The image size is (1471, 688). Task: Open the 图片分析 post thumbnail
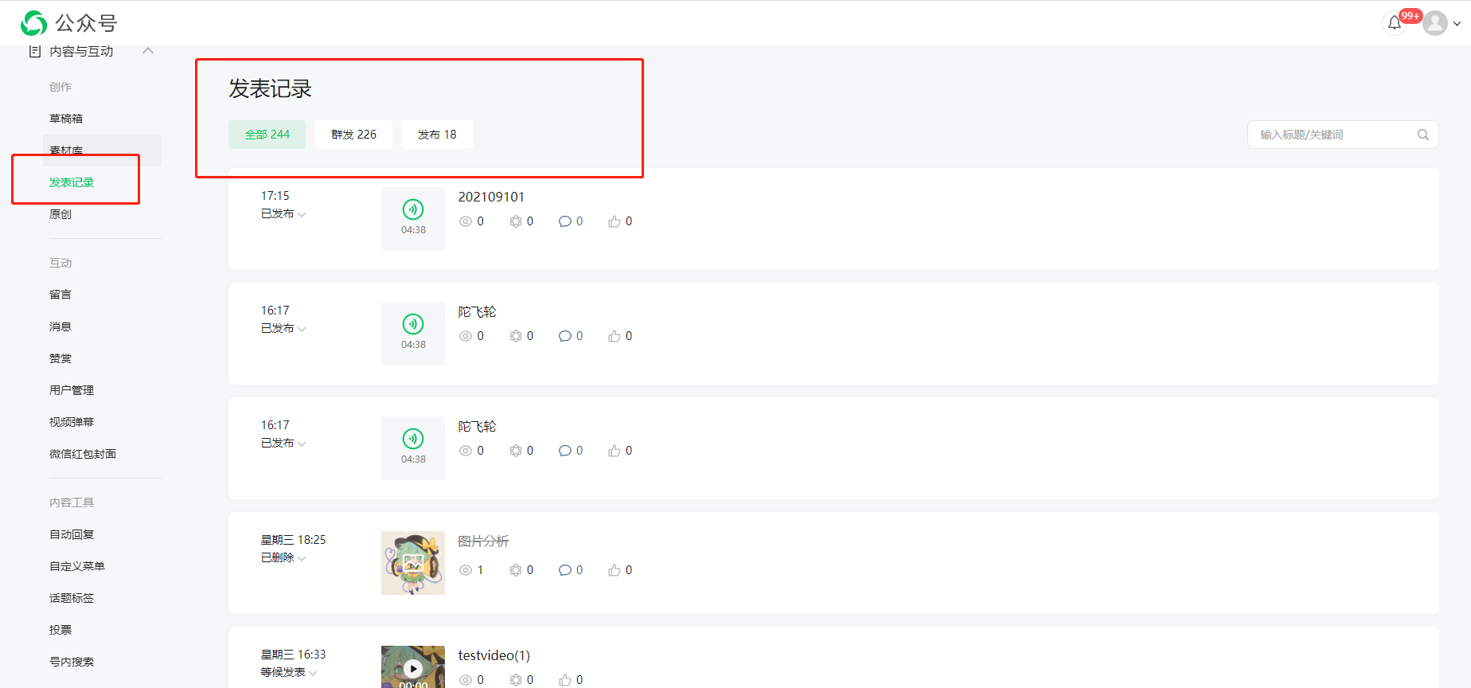413,563
